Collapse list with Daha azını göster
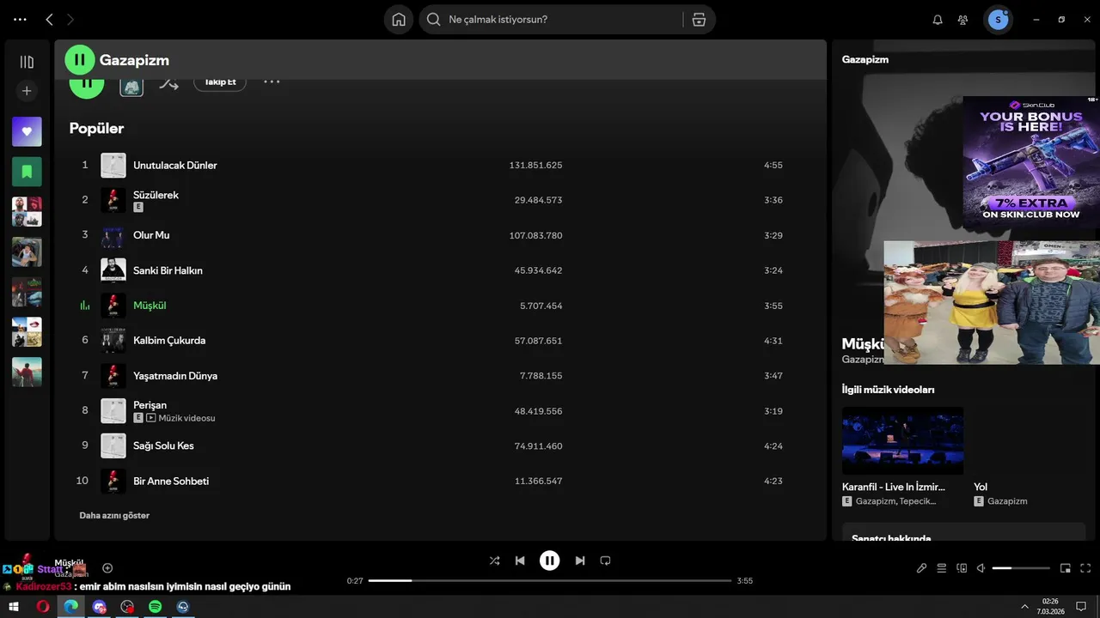The image size is (1100, 618). pos(114,516)
